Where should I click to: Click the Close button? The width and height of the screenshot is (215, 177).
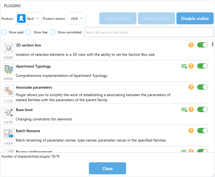tap(107, 168)
